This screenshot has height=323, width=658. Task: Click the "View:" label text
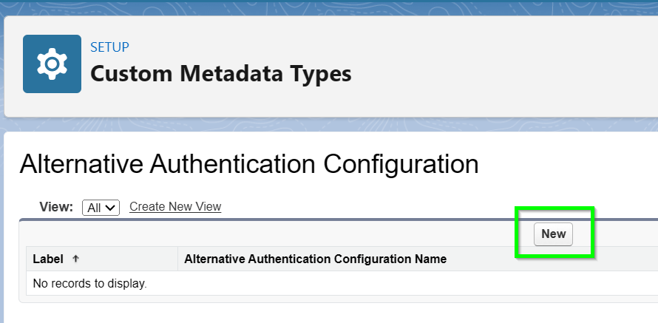click(x=58, y=208)
